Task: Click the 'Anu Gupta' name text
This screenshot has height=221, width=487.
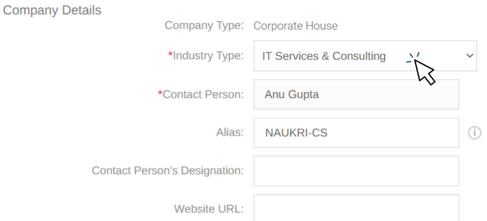Action: [x=292, y=95]
